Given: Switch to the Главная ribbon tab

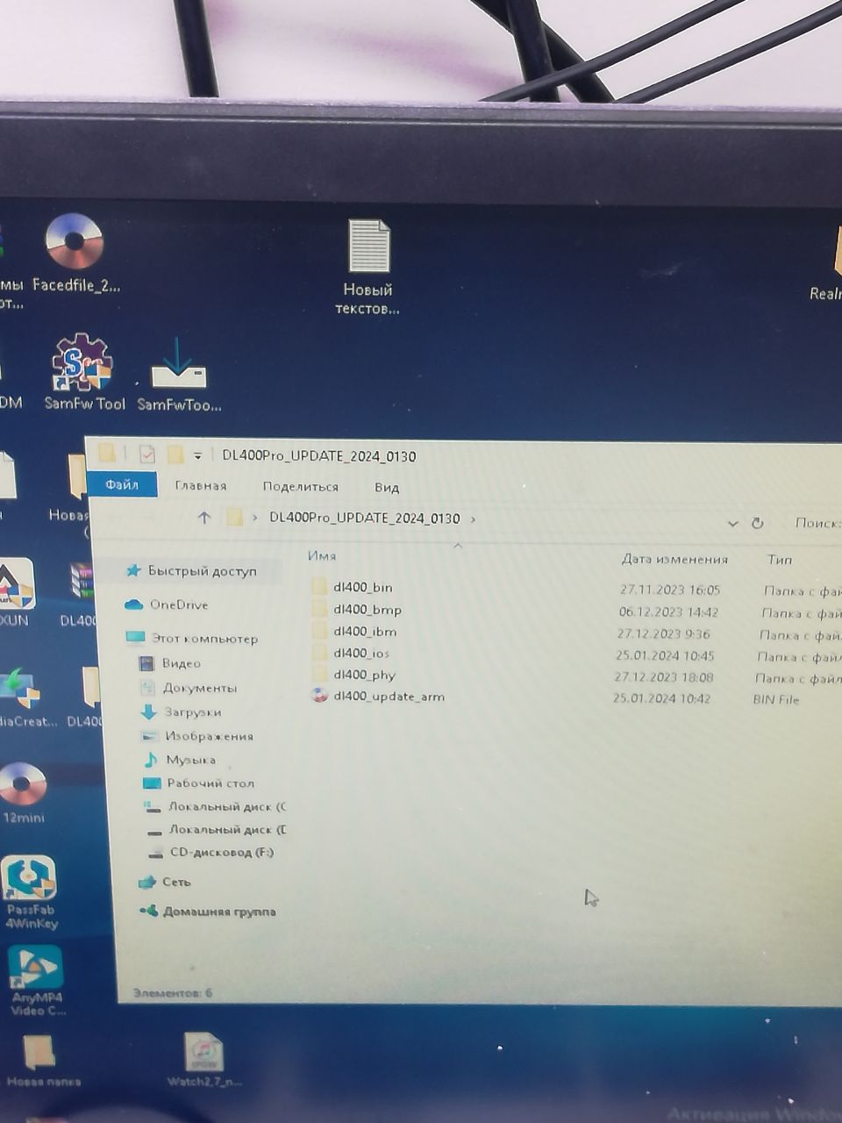Looking at the screenshot, I should click(x=201, y=486).
